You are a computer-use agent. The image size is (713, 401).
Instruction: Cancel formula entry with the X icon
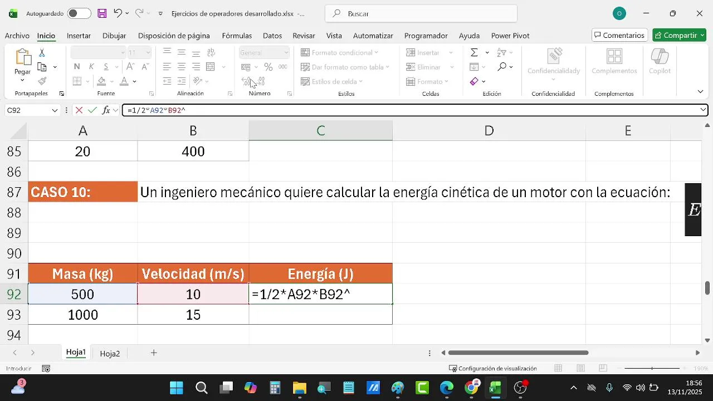(79, 110)
